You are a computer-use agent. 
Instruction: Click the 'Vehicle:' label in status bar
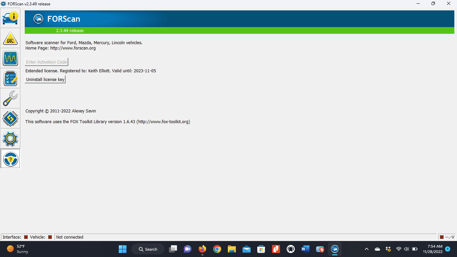tap(37, 237)
